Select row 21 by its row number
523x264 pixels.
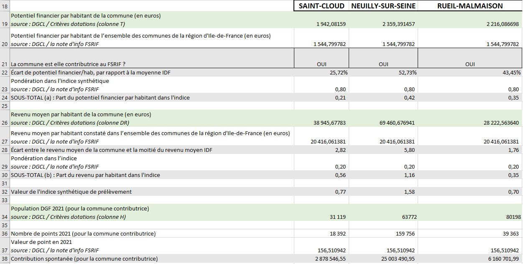(5, 64)
